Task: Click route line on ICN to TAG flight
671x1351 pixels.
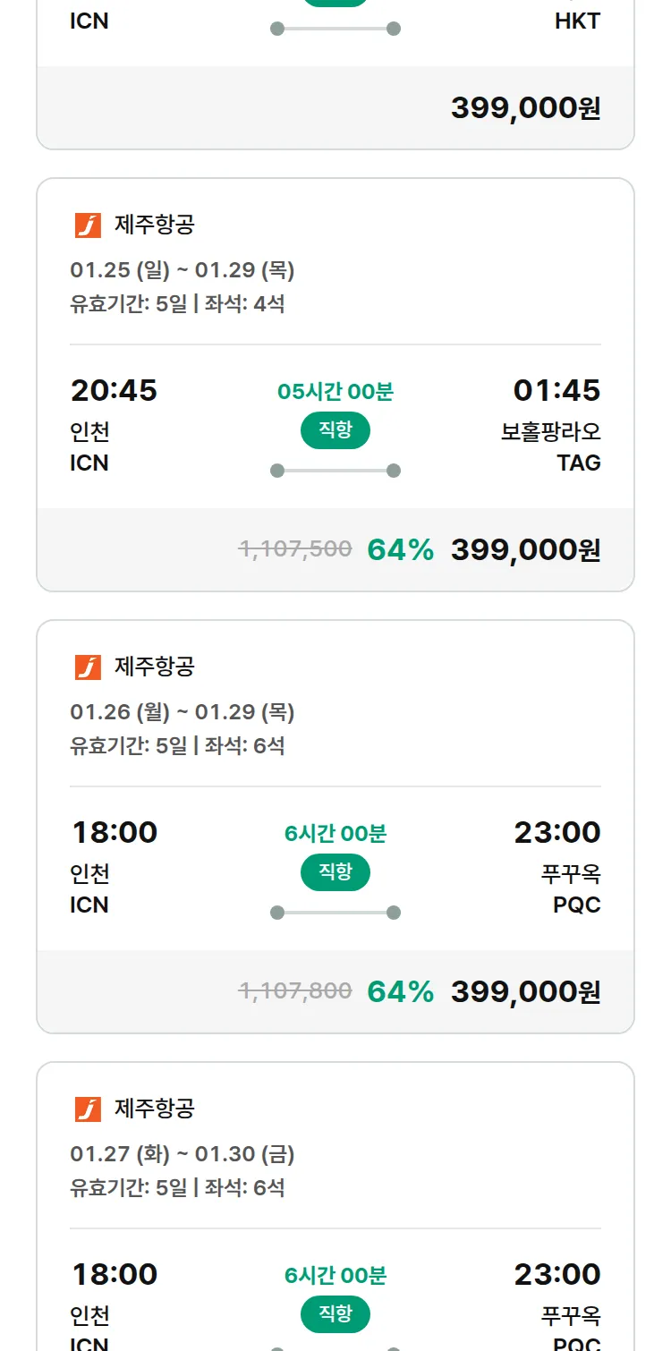Action: 335,471
